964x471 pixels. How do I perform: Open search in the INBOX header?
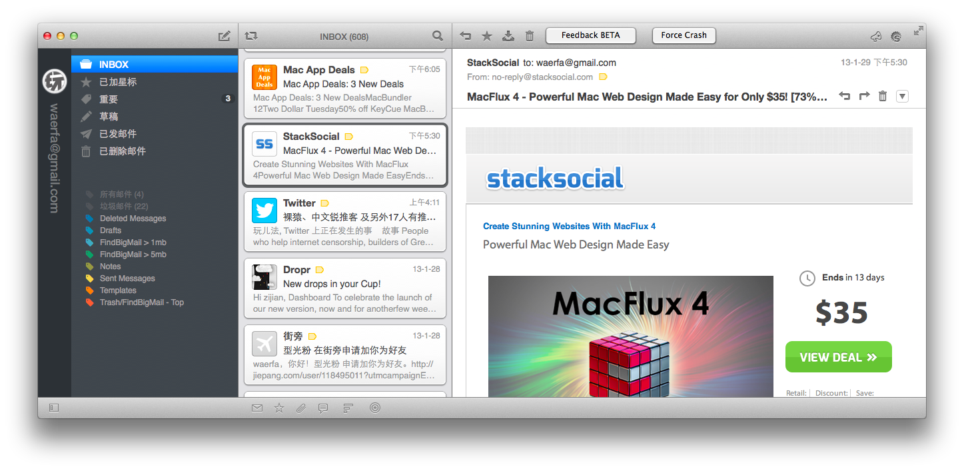[x=438, y=36]
